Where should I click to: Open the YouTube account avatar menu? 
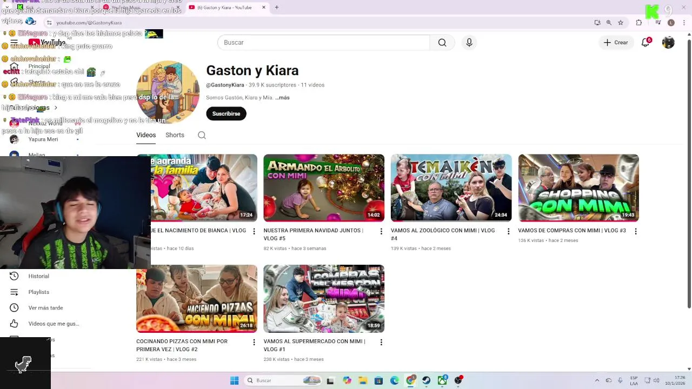pos(668,43)
